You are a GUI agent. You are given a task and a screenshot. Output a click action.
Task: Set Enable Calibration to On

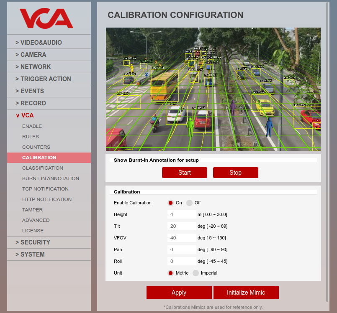click(171, 203)
